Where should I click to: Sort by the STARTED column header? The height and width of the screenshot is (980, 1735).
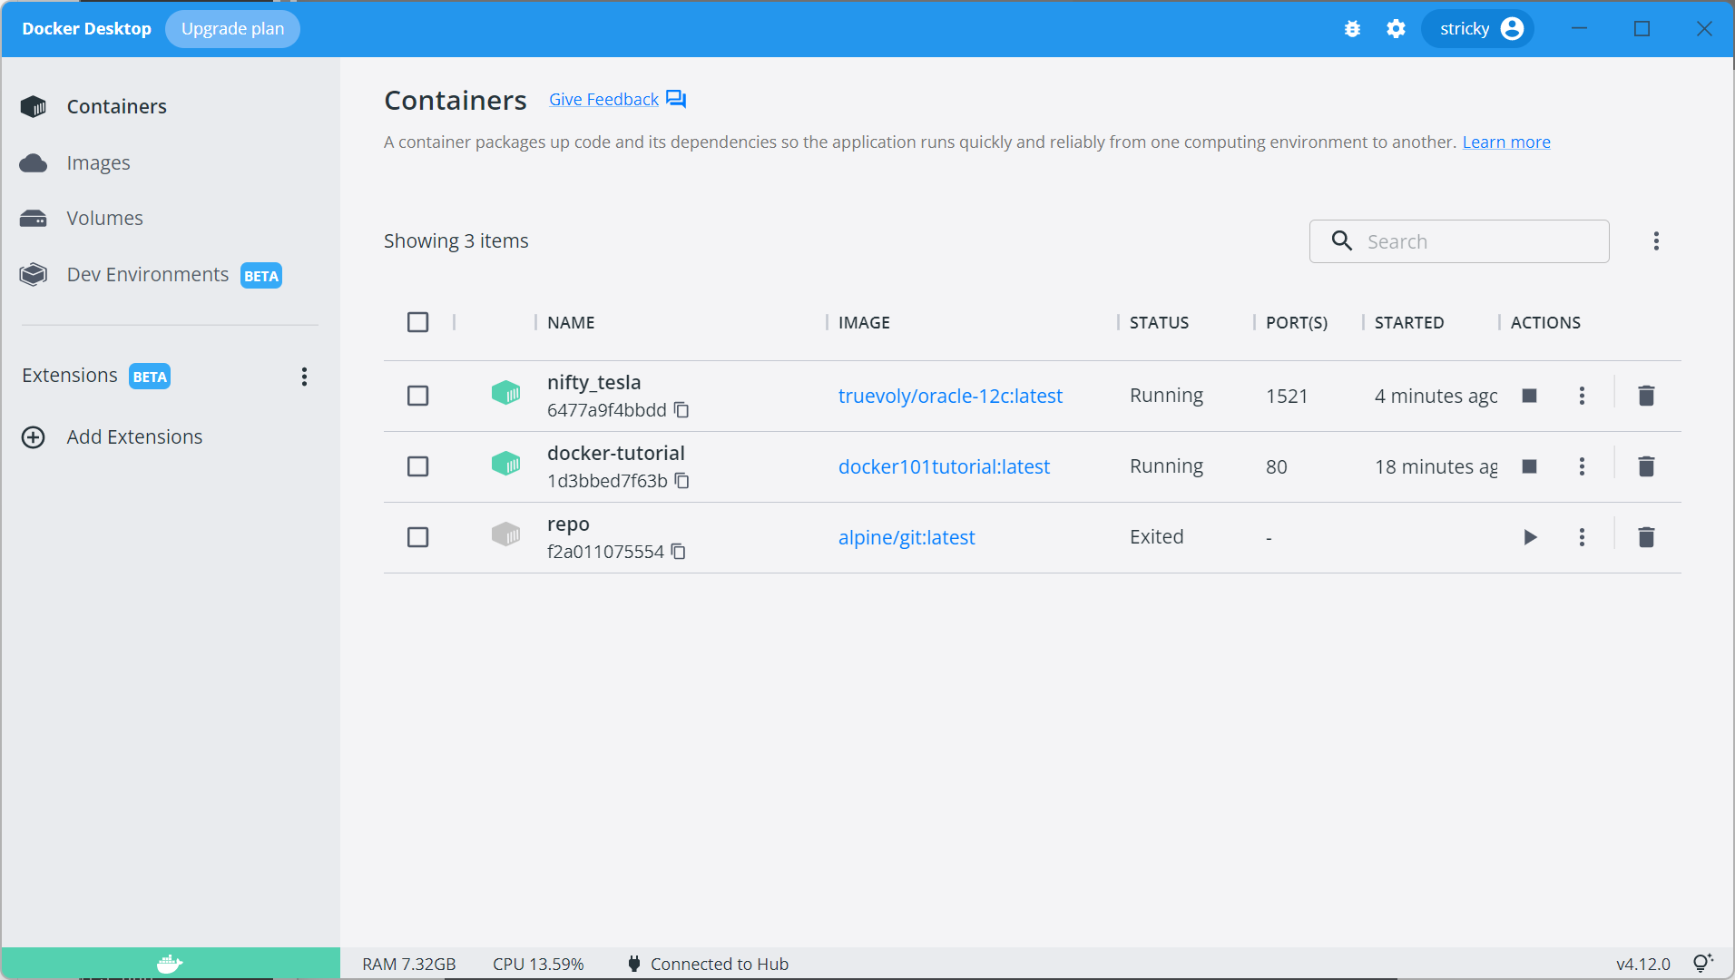(x=1408, y=322)
